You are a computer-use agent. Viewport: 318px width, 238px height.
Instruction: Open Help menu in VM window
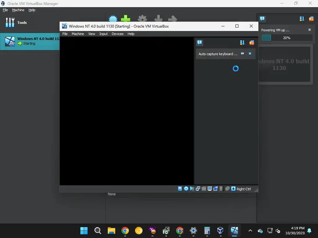point(131,34)
